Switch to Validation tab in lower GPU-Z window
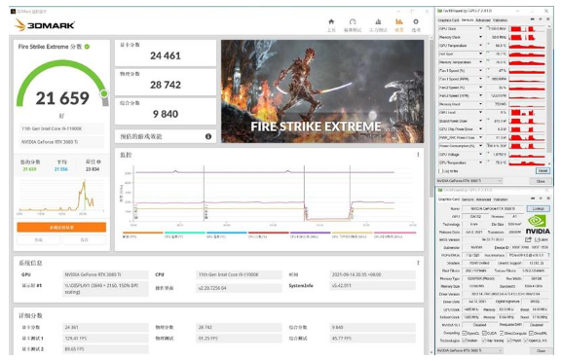This screenshot has height=361, width=562. 501,199
